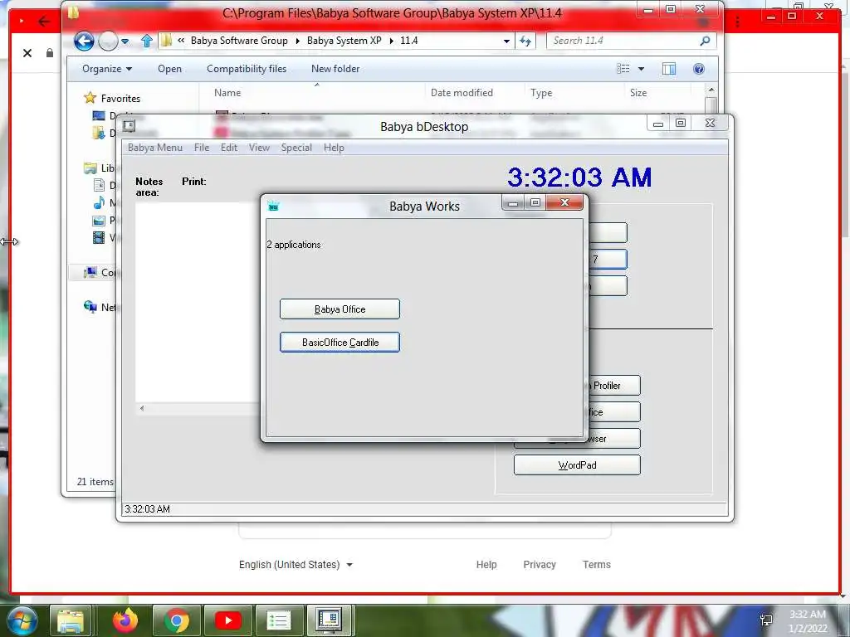Click Babya System XP breadcrumb

coord(344,41)
